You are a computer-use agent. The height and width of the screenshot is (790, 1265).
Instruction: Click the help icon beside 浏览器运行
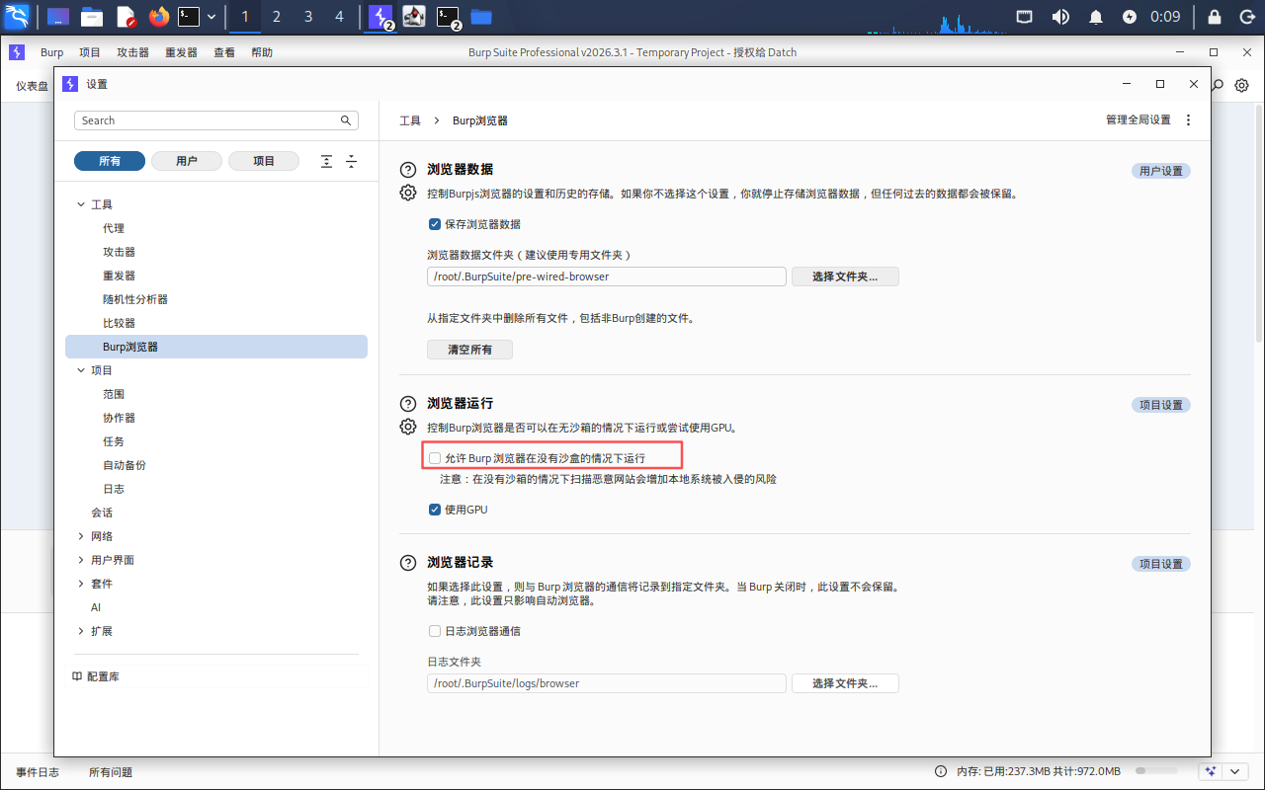coord(408,404)
